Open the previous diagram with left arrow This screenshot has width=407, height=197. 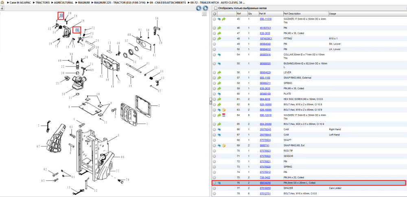click(x=199, y=8)
